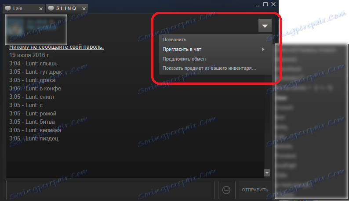The width and height of the screenshot is (349, 201).
Task: Select the message 'Lunt: снигл'
Action: tap(32, 97)
